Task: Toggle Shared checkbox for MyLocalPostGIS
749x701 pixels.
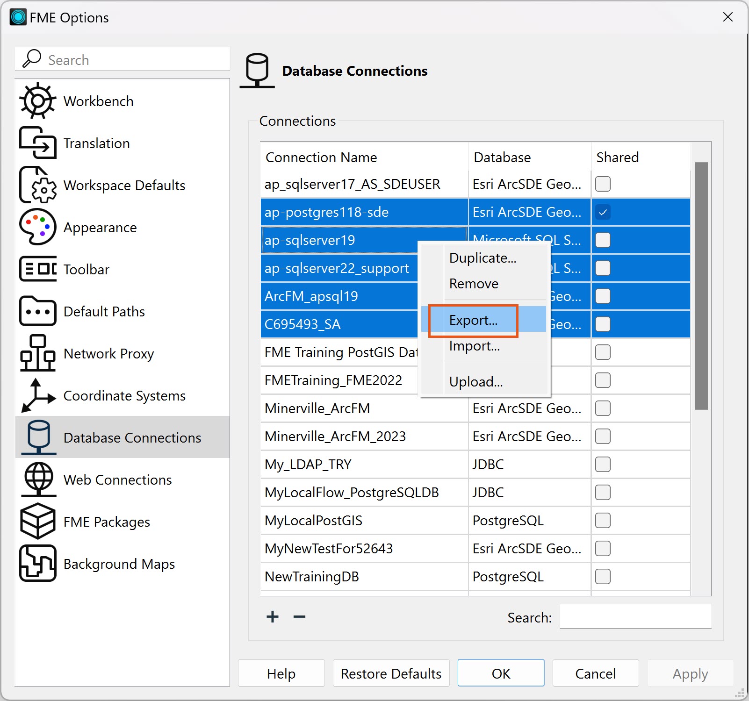Action: pyautogui.click(x=603, y=521)
